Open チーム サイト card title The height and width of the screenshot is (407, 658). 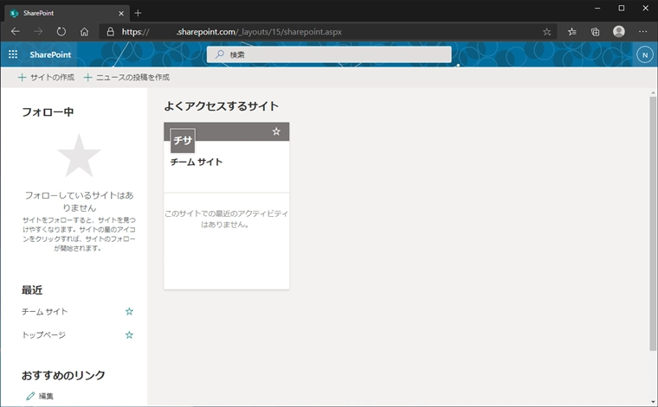click(x=197, y=162)
